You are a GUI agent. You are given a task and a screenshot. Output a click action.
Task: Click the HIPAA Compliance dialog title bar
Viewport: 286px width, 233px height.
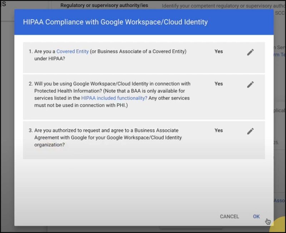(143, 22)
